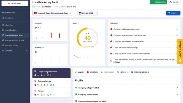Select Local Marketing Audit sidebar item
Screen dimensions: 183x103
[14, 35]
